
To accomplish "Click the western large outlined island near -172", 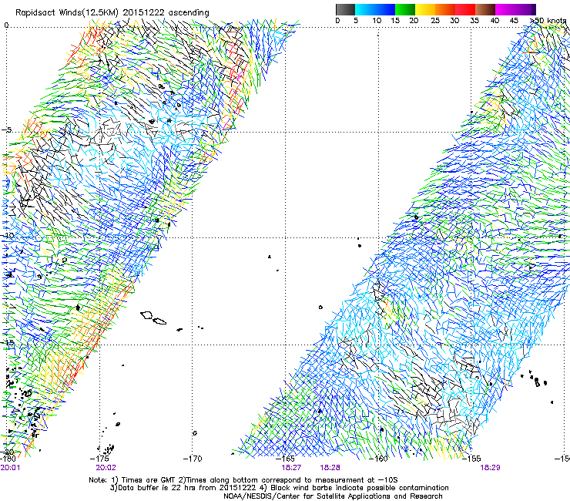I will click(x=146, y=314).
